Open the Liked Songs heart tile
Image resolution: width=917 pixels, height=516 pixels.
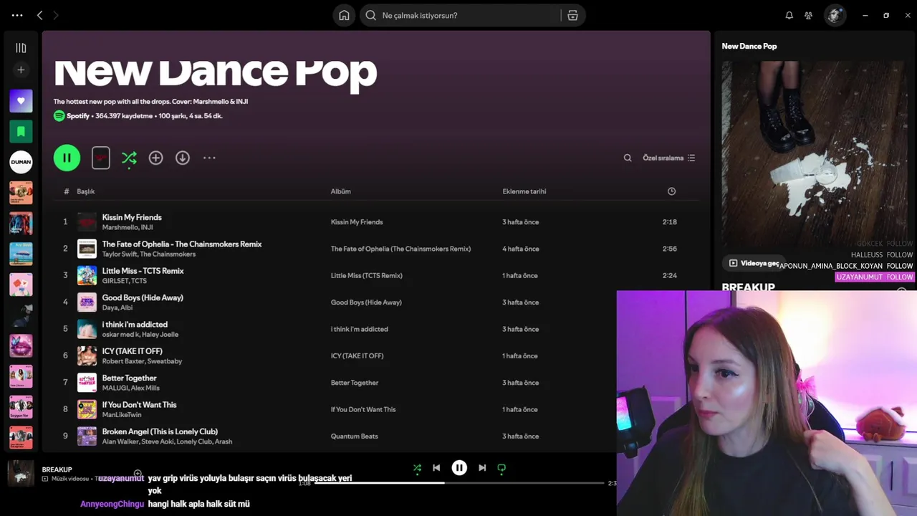click(x=21, y=101)
